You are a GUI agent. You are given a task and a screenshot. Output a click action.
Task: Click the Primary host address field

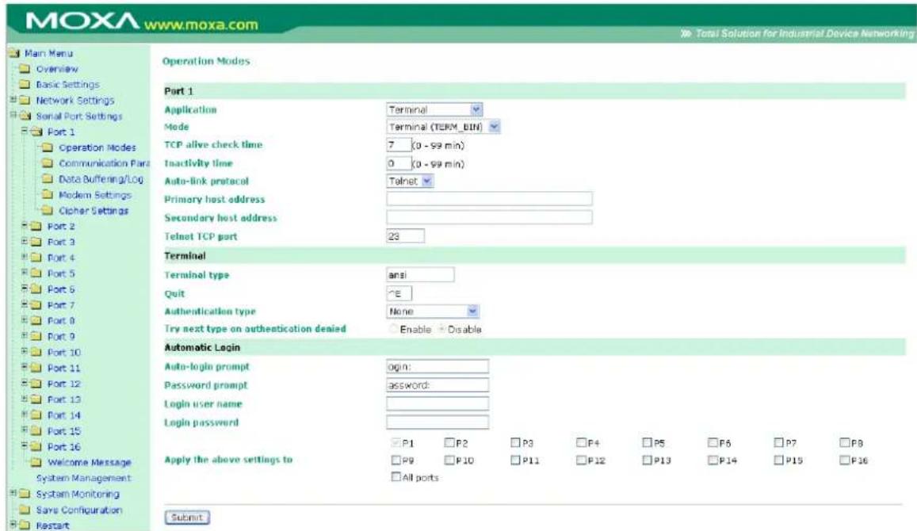pyautogui.click(x=490, y=199)
